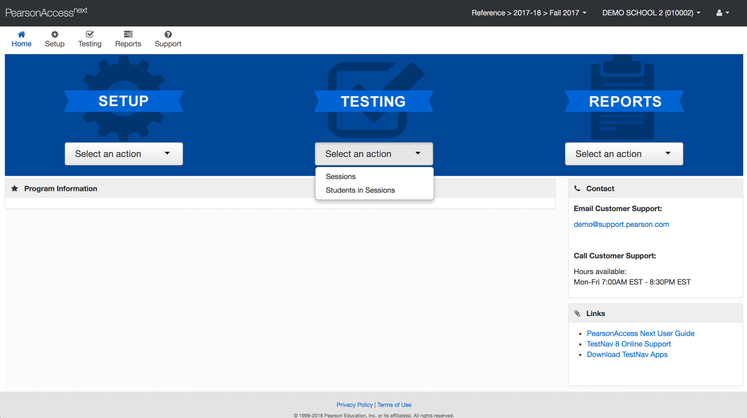Open the PearsonAccess Next User Guide link
The image size is (747, 418).
(x=640, y=333)
